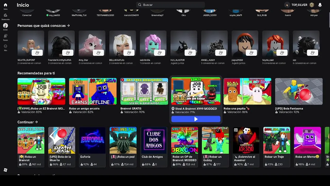Add ANGEL_A2601 as friend
Screen dimensions: 330x186
[221, 53]
